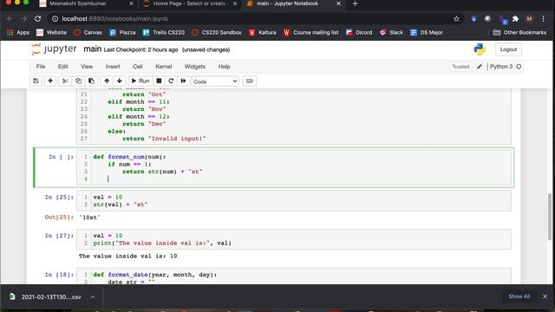Rename notebook by clicking title main
The image size is (555, 312).
pyautogui.click(x=93, y=49)
